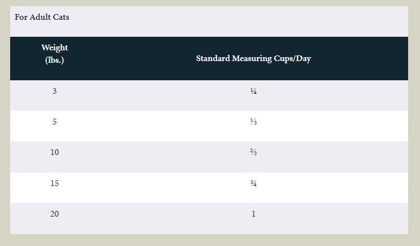The image size is (420, 246).
Task: Select the weight cell showing 20
Action: (55, 214)
